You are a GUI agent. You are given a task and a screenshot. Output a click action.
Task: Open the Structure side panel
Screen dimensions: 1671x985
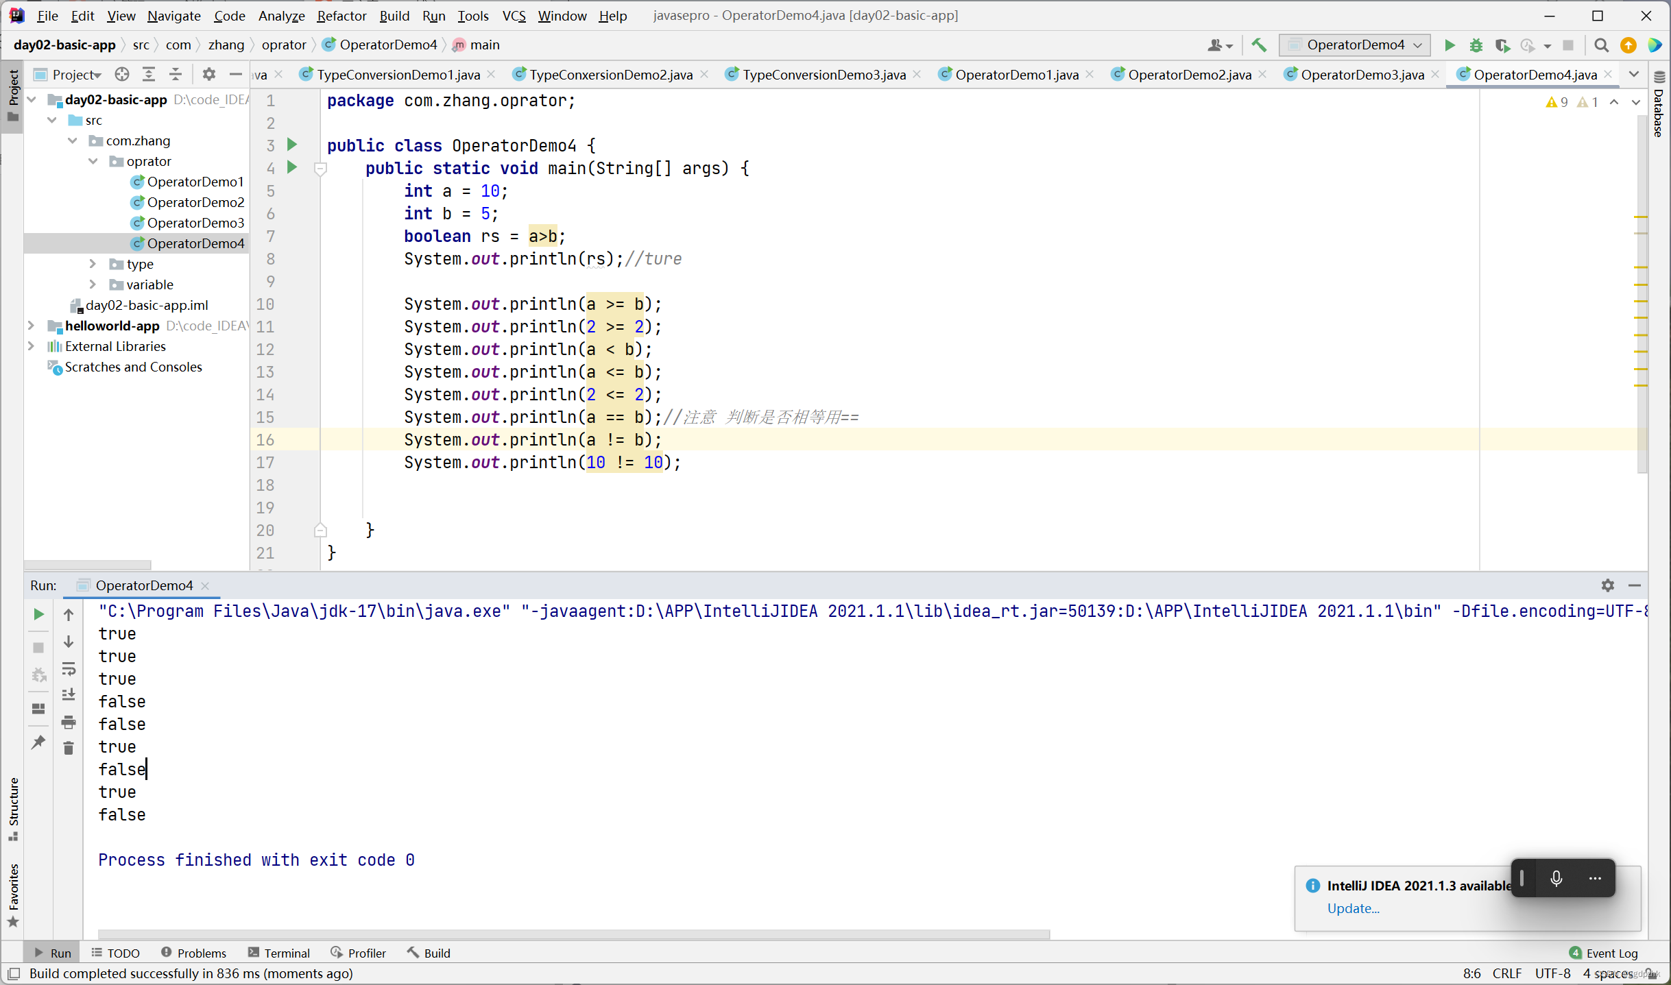point(13,809)
